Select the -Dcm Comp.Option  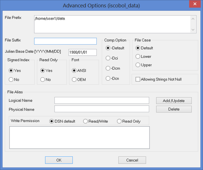point(108,68)
